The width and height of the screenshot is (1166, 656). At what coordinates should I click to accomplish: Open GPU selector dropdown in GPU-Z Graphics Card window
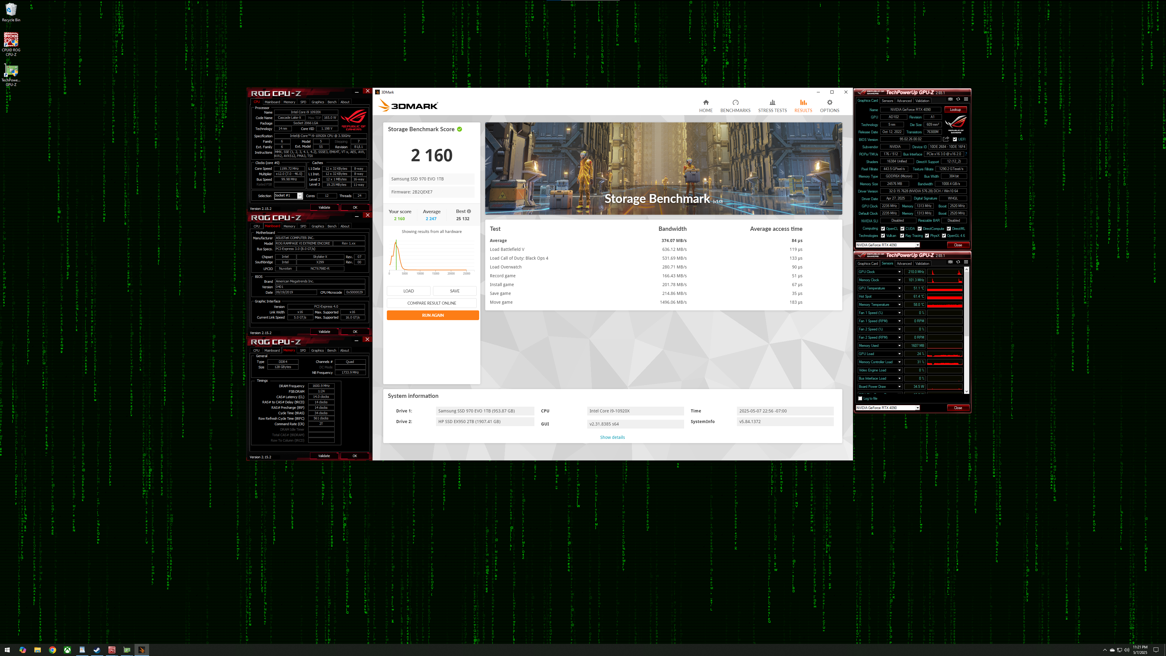pyautogui.click(x=918, y=245)
